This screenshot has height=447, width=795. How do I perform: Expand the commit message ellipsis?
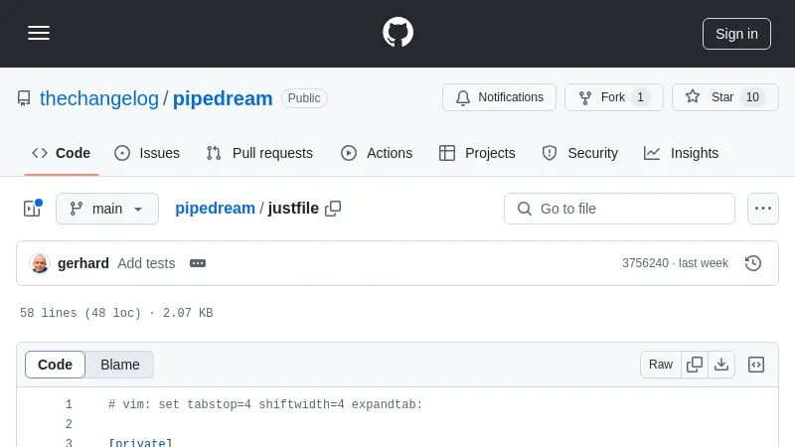pyautogui.click(x=198, y=263)
